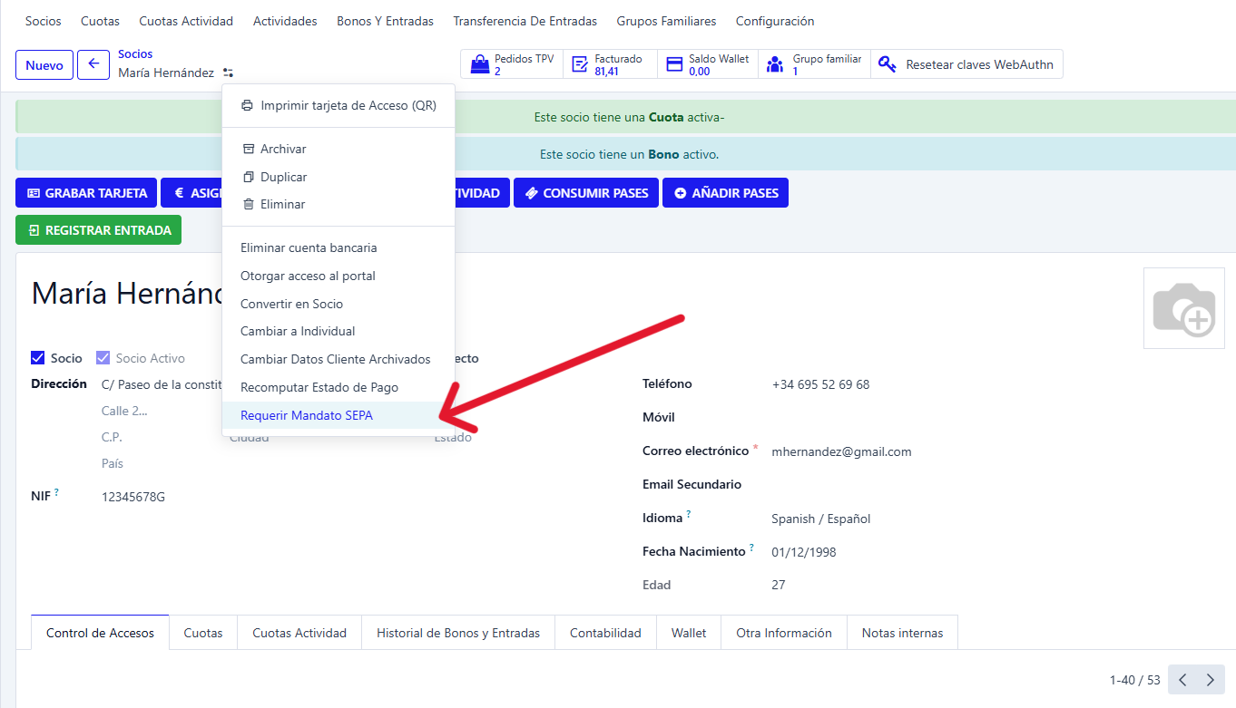Screen dimensions: 1236x708
Task: Go to next page arrow
Action: 1210,680
